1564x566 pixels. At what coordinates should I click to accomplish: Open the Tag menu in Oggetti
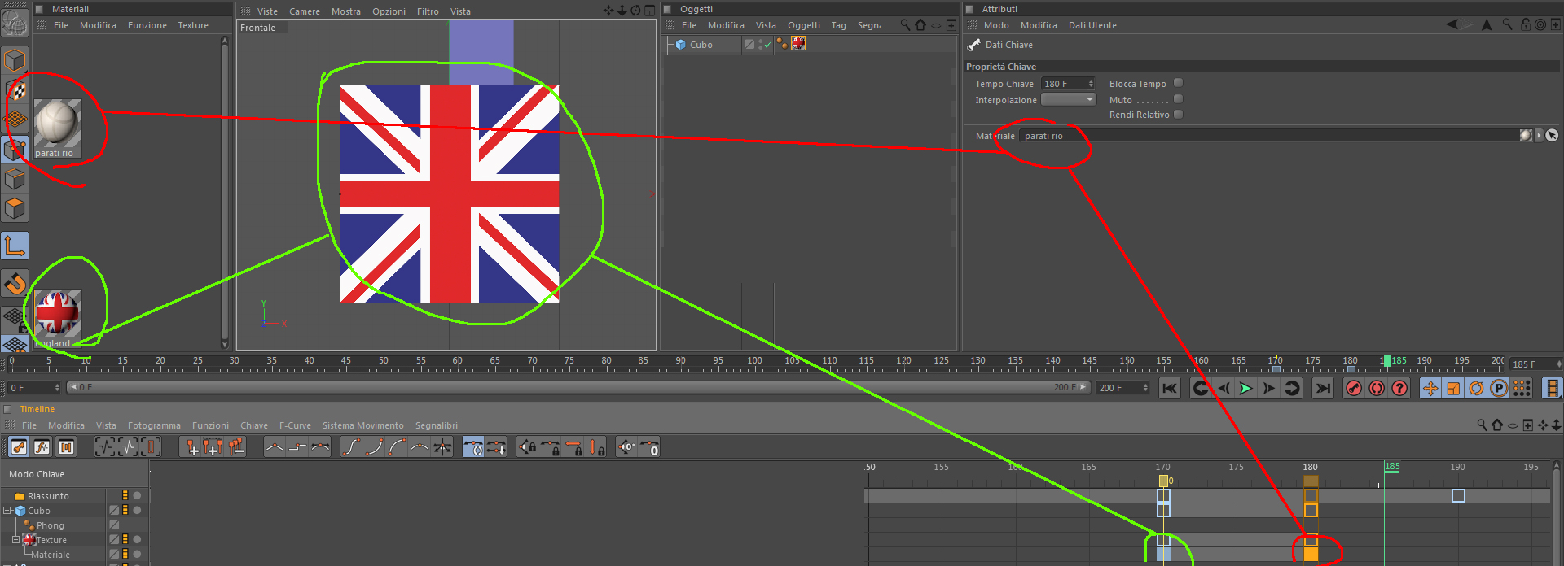(x=838, y=25)
